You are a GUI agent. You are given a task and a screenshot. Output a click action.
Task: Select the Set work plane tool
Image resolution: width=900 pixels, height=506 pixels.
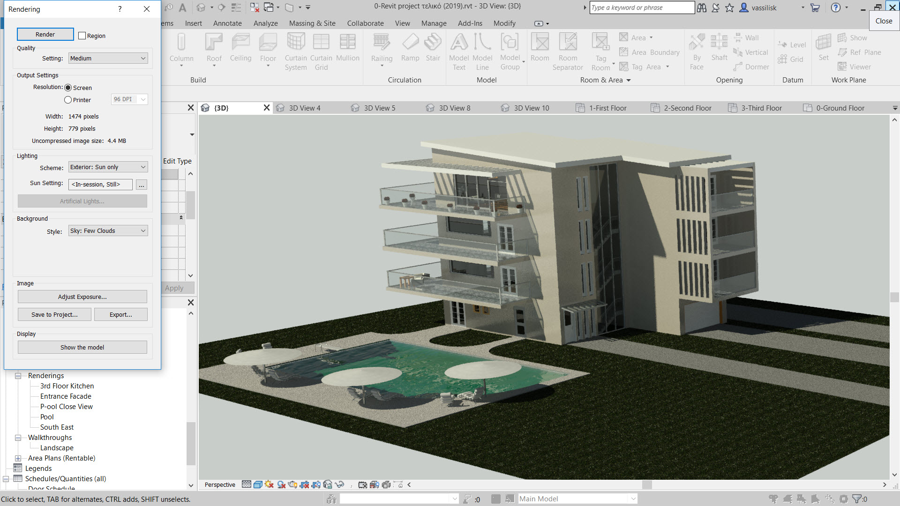click(824, 48)
